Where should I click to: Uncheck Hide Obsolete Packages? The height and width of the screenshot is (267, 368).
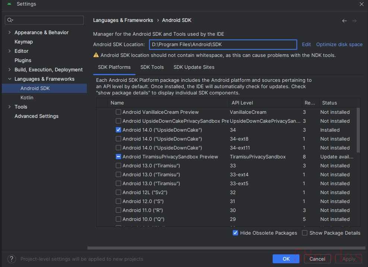tap(235, 233)
